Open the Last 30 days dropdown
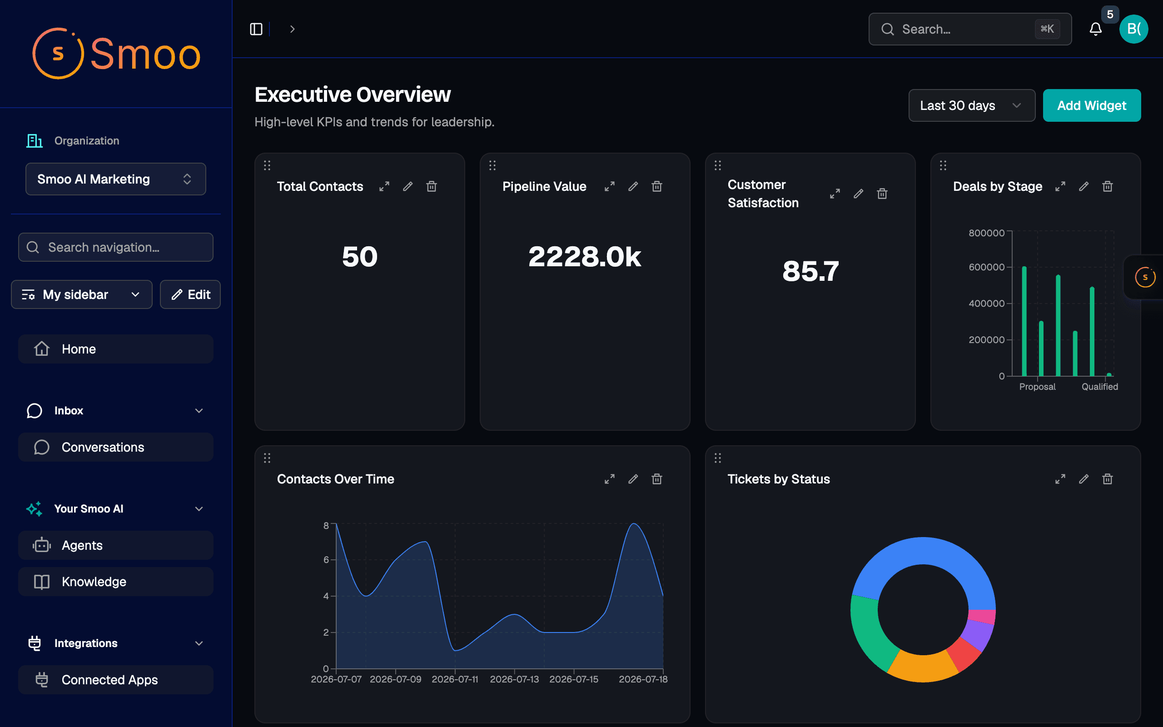Screen dimensions: 1163x727 (972, 105)
